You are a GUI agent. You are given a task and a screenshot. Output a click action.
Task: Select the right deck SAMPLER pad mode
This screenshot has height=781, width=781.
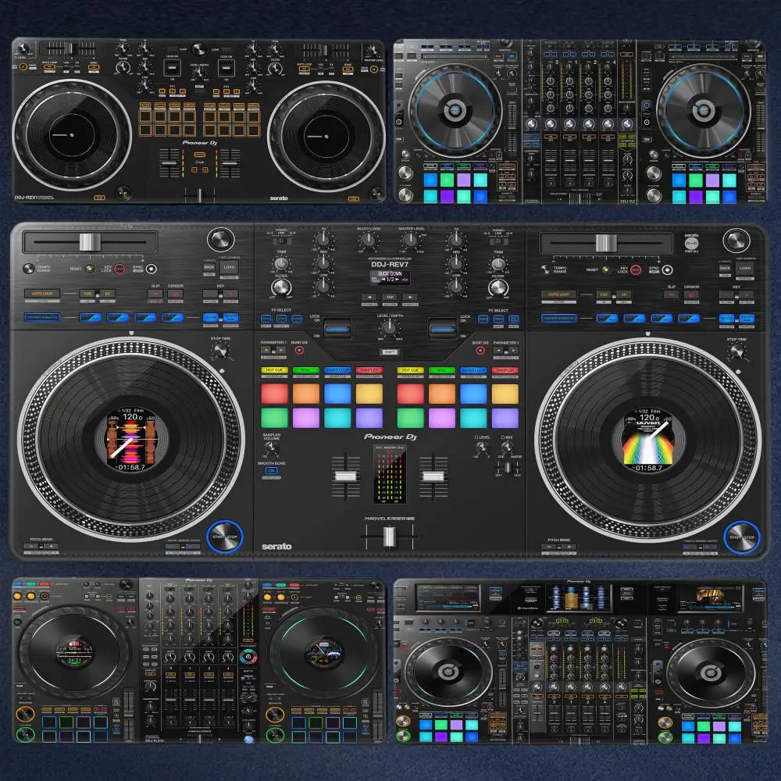[505, 370]
